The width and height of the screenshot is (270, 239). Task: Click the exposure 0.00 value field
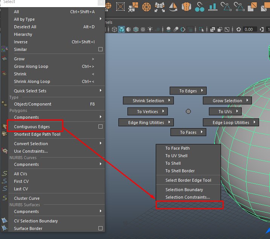[x=250, y=29]
